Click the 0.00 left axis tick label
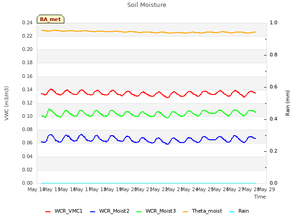The height and width of the screenshot is (220, 294). click(27, 183)
